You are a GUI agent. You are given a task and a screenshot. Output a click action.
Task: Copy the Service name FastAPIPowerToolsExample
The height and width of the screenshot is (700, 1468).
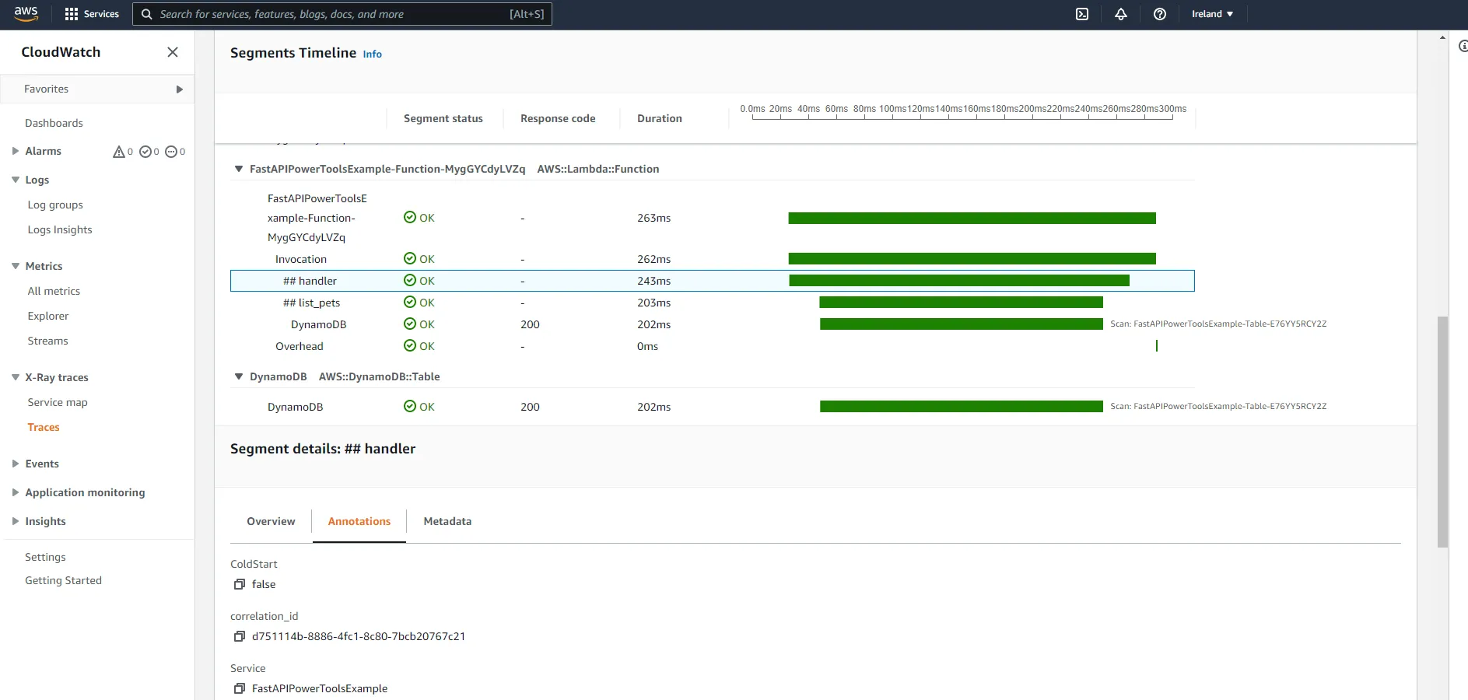[x=239, y=688]
